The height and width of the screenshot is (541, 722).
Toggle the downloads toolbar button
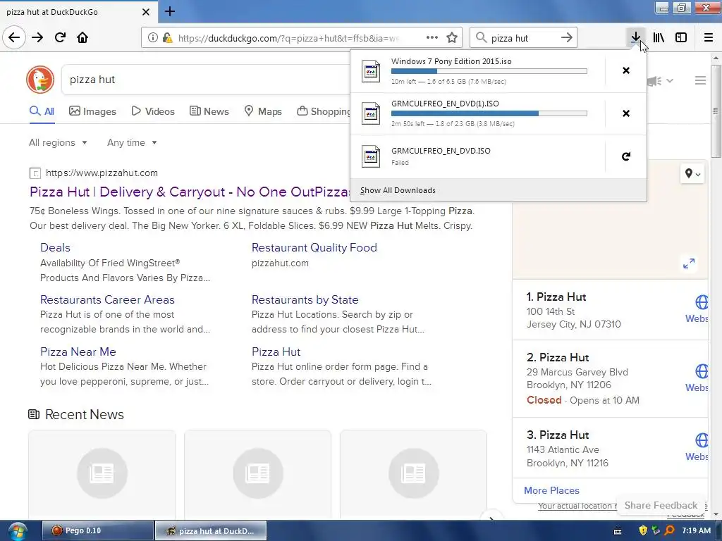(x=635, y=38)
